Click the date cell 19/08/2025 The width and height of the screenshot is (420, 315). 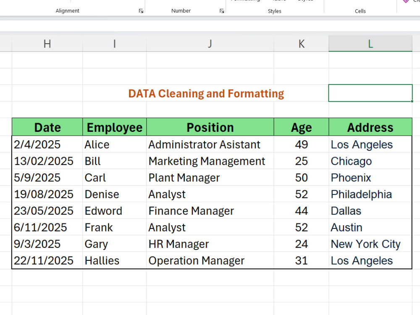point(47,194)
